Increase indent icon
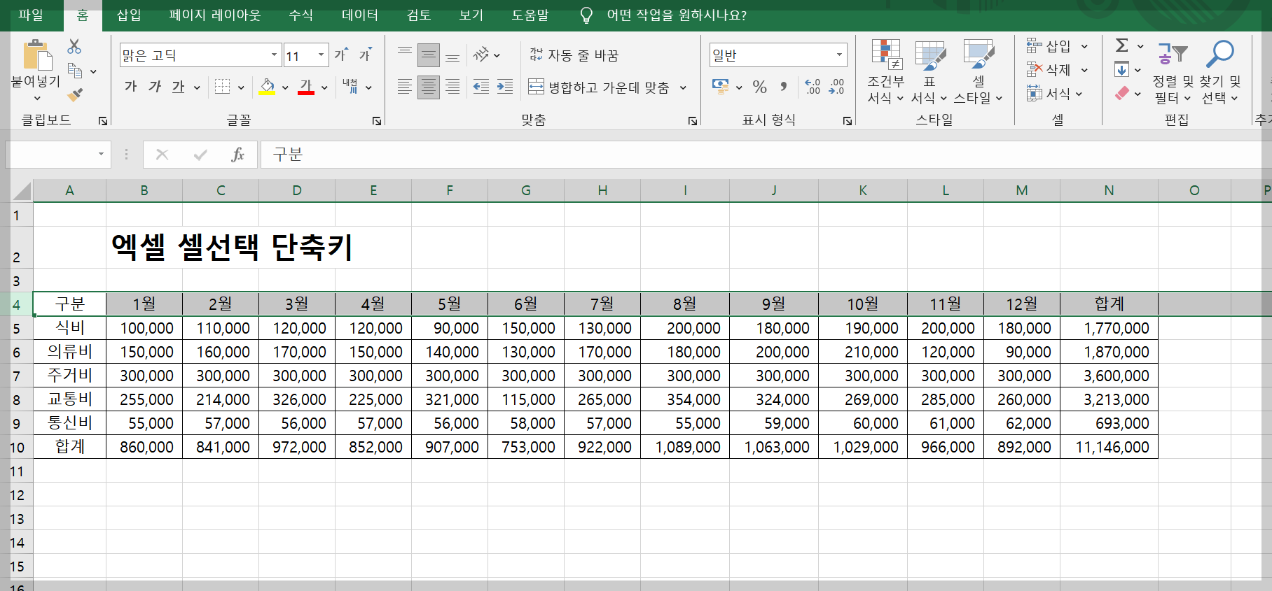The image size is (1272, 591). (505, 87)
